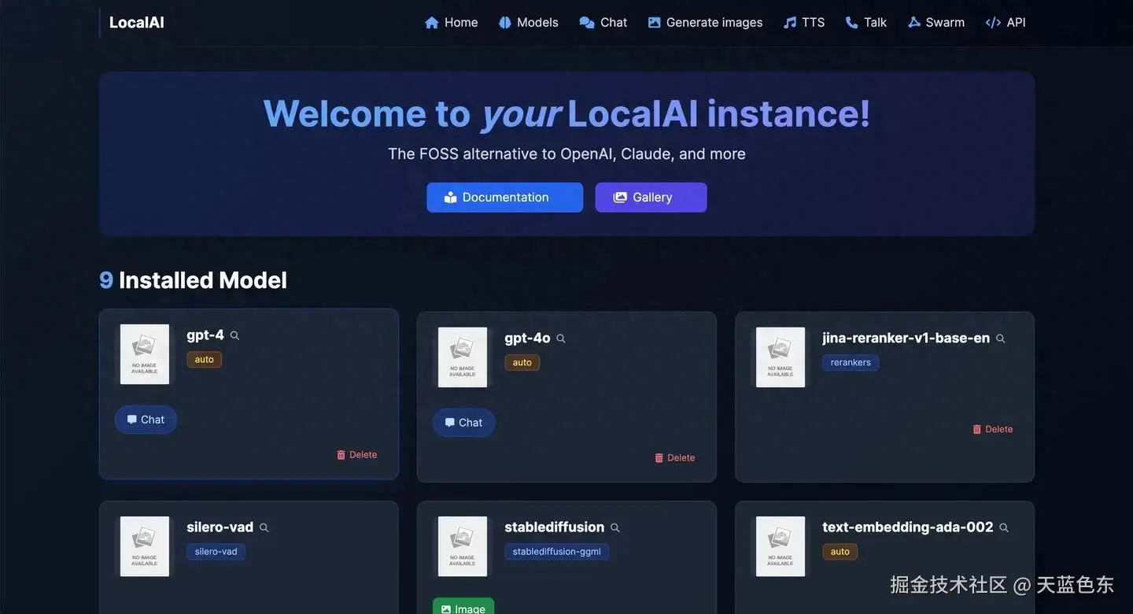Click the gpt-4 model name

click(205, 335)
